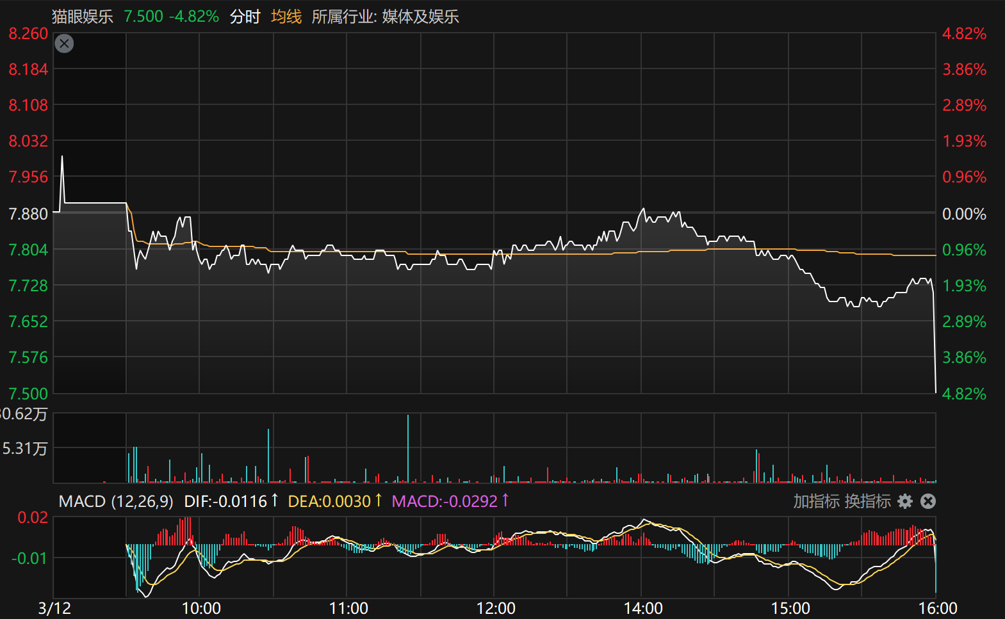This screenshot has height=619, width=1005.
Task: Click the 5.31万 volume axis label
Action: 25,449
